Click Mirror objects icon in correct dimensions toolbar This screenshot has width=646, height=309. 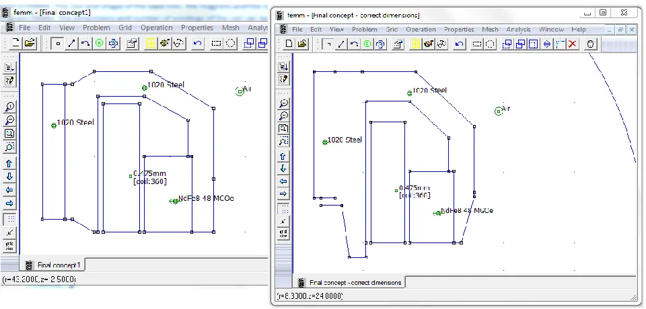[546, 44]
